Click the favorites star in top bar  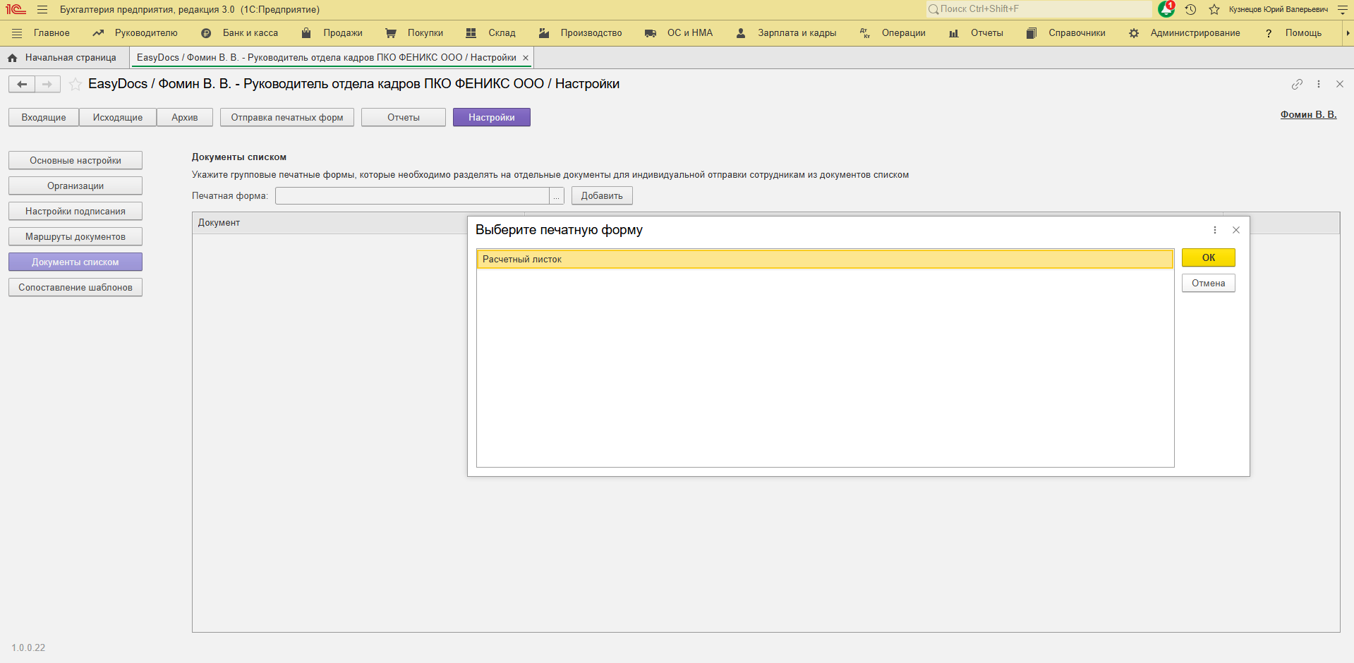(1214, 9)
